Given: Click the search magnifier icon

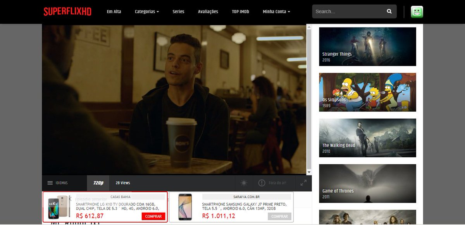Looking at the screenshot, I should tap(389, 12).
